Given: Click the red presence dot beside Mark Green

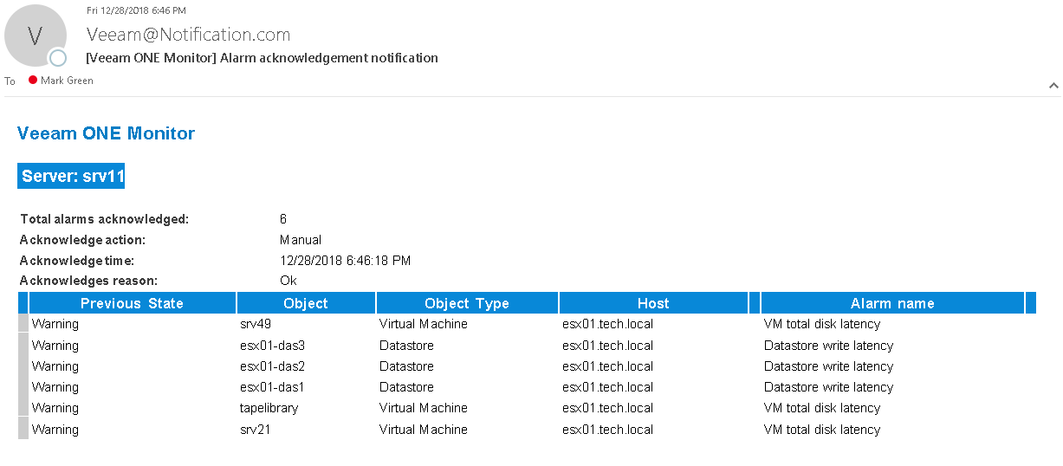Looking at the screenshot, I should point(33,80).
